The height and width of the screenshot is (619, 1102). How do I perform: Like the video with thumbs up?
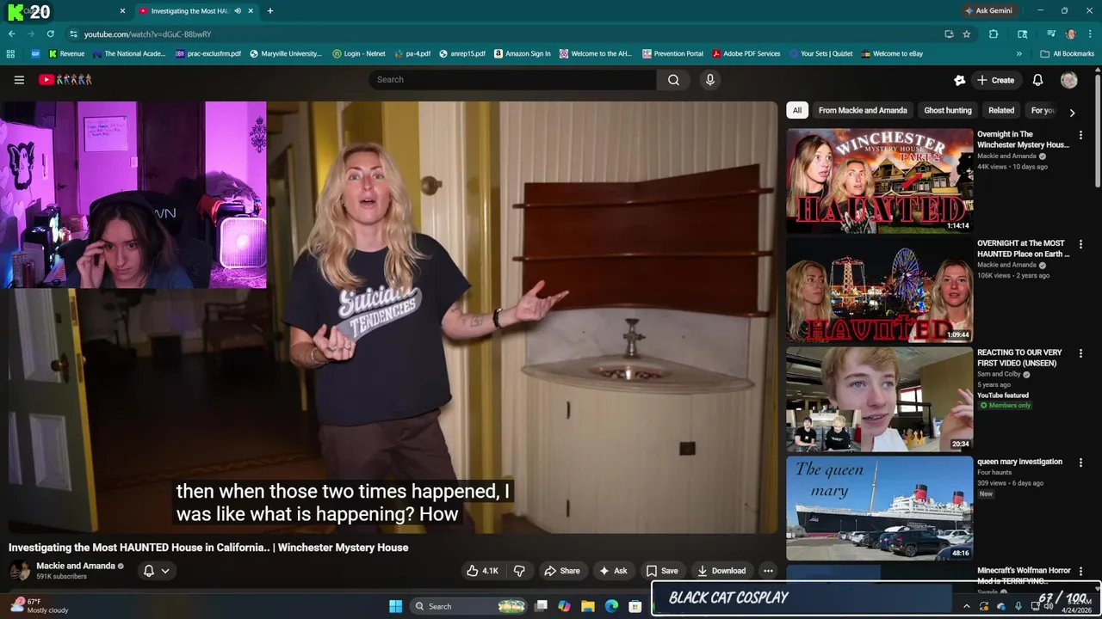pos(482,571)
